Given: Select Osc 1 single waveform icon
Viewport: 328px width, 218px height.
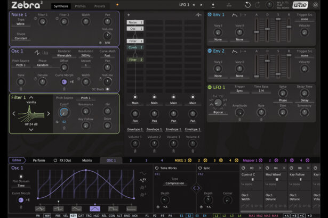Looking at the screenshot, I should coord(37,52).
